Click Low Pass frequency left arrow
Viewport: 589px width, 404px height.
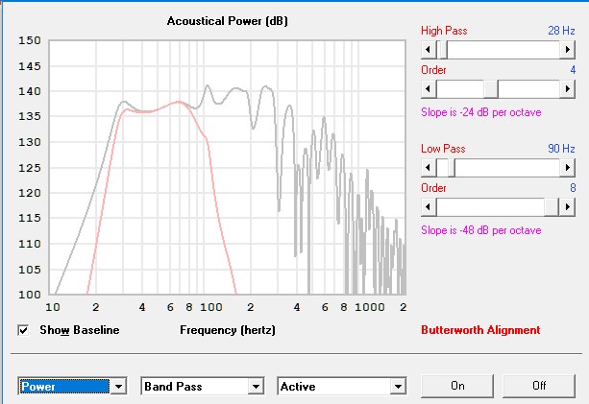pos(429,168)
